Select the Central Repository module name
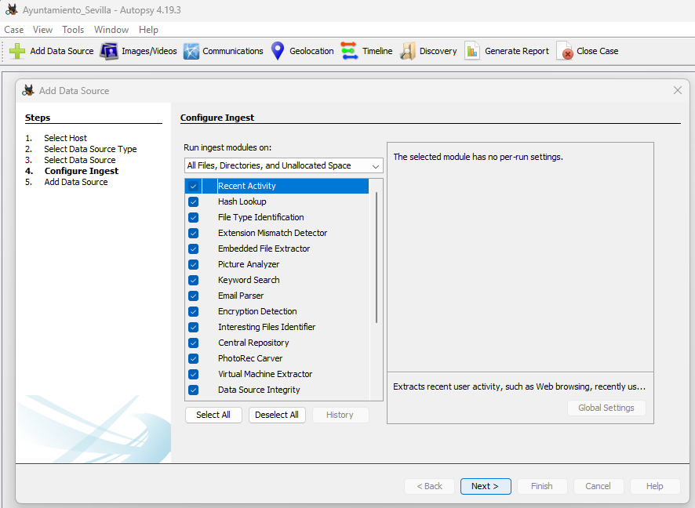695x508 pixels. [253, 343]
